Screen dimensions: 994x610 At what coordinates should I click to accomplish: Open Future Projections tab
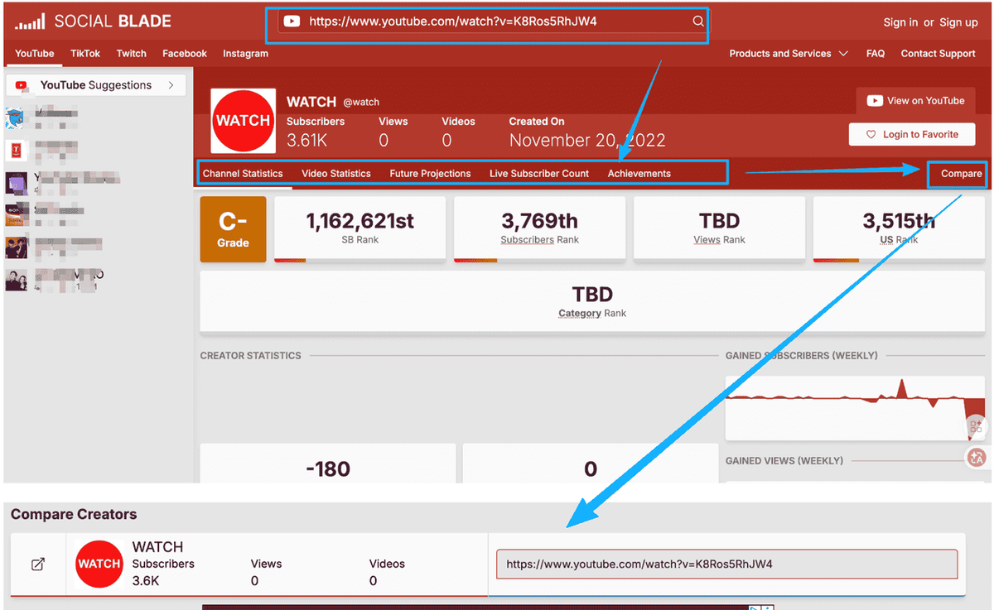tap(430, 173)
